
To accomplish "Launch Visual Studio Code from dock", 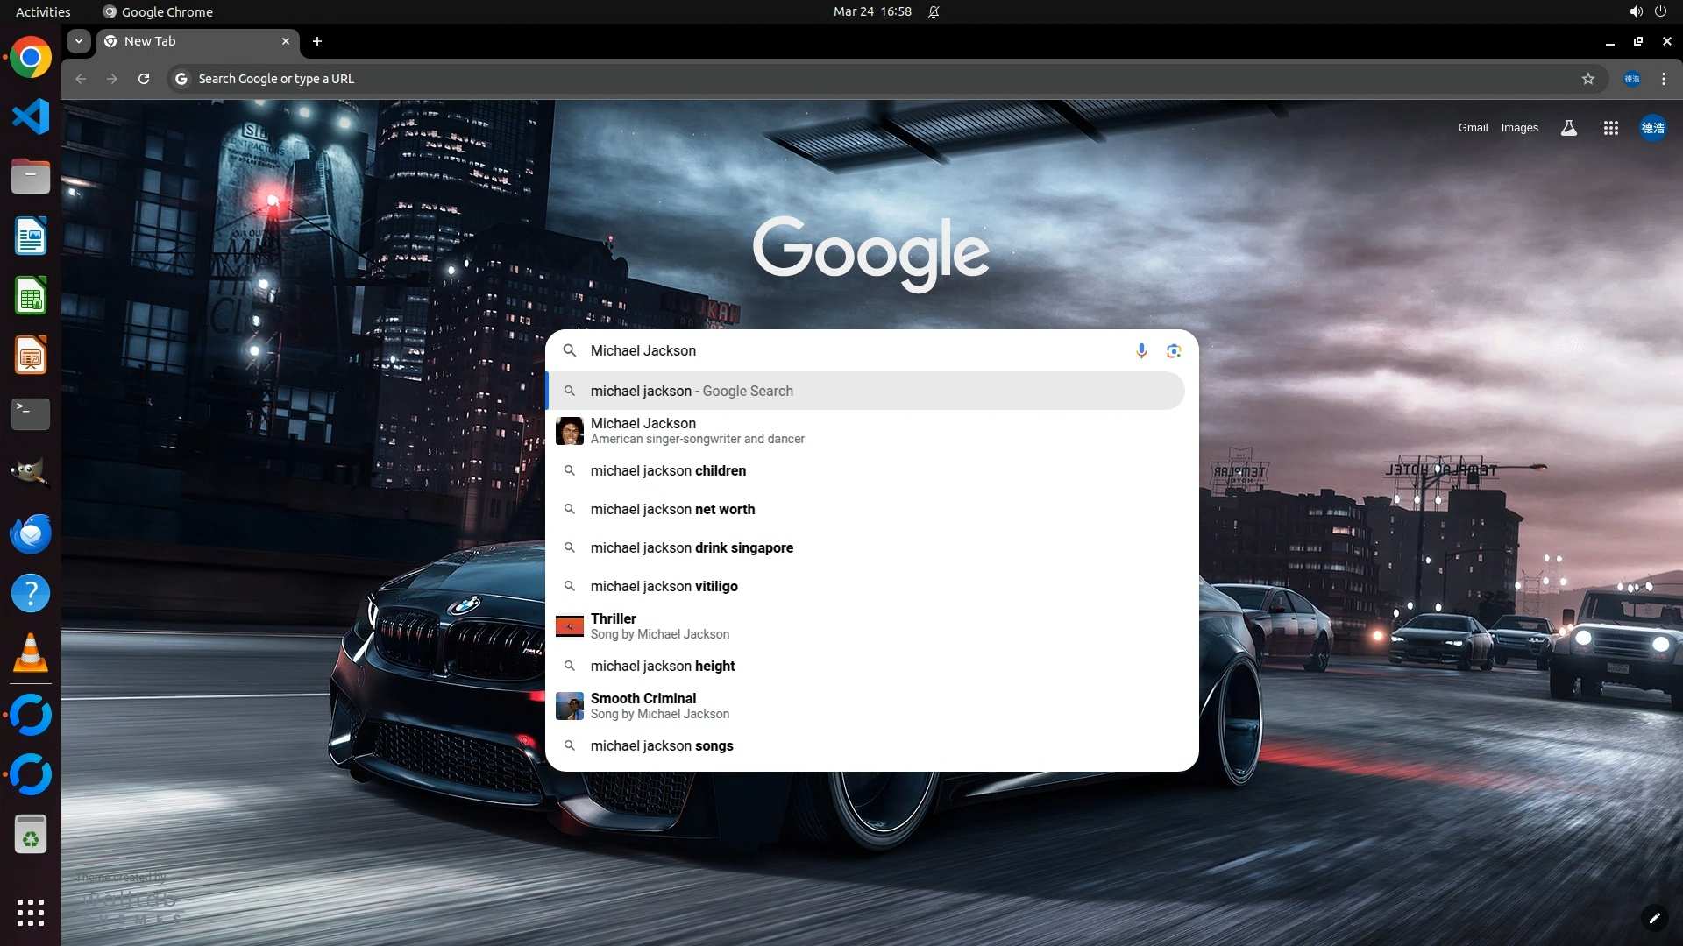I will [31, 116].
